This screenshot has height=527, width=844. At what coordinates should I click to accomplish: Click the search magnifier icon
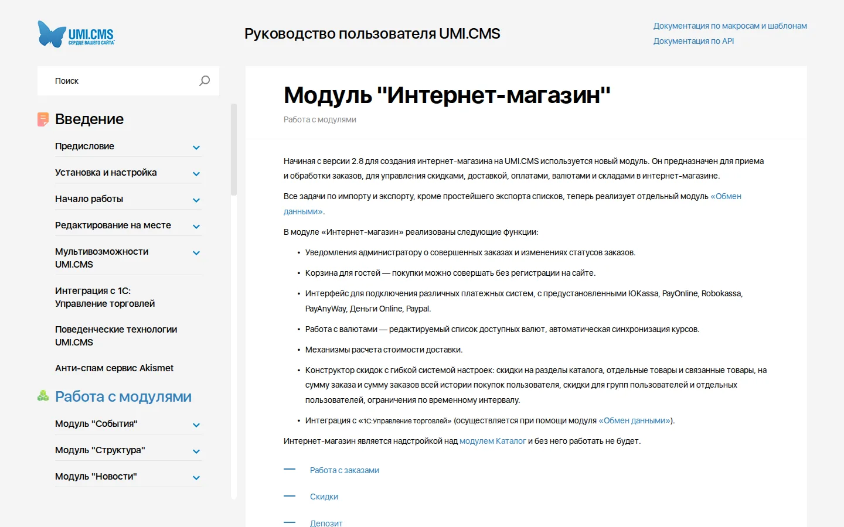click(x=205, y=81)
